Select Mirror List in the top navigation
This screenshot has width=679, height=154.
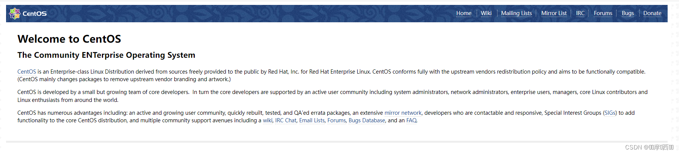pos(554,13)
